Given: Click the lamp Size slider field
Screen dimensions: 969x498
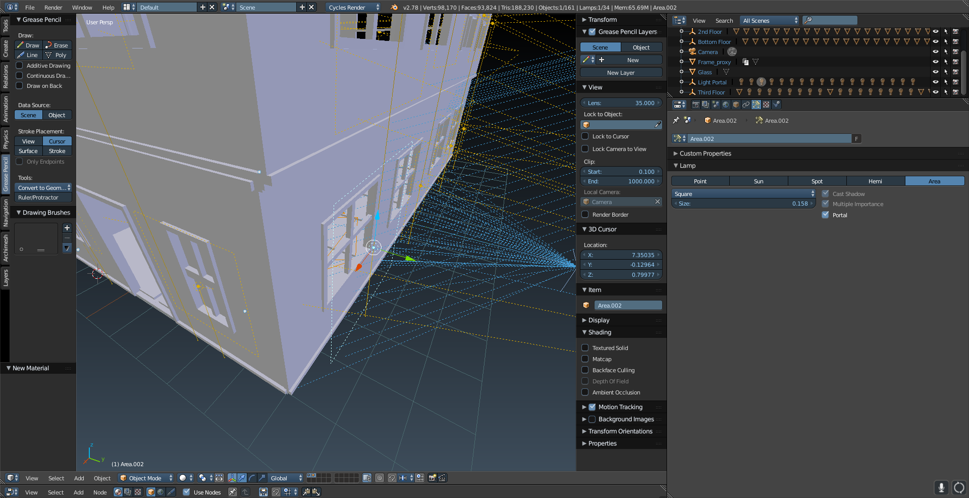Looking at the screenshot, I should click(743, 204).
